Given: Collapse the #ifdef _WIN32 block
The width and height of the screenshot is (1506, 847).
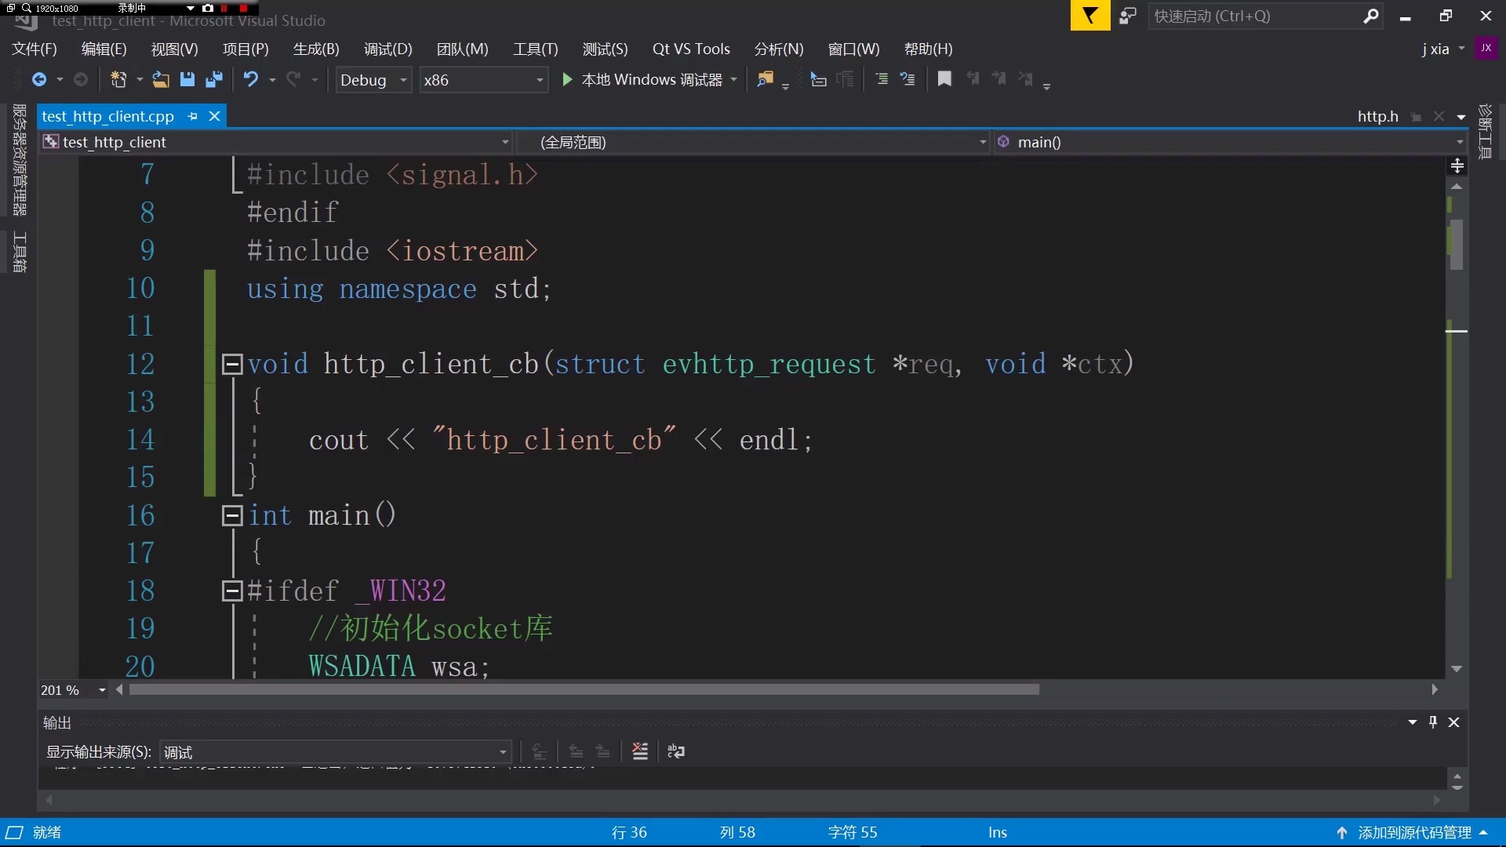Looking at the screenshot, I should [231, 591].
